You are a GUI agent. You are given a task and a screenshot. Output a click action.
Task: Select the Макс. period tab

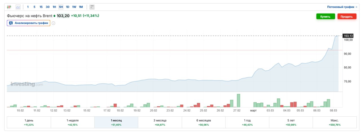click(334, 122)
